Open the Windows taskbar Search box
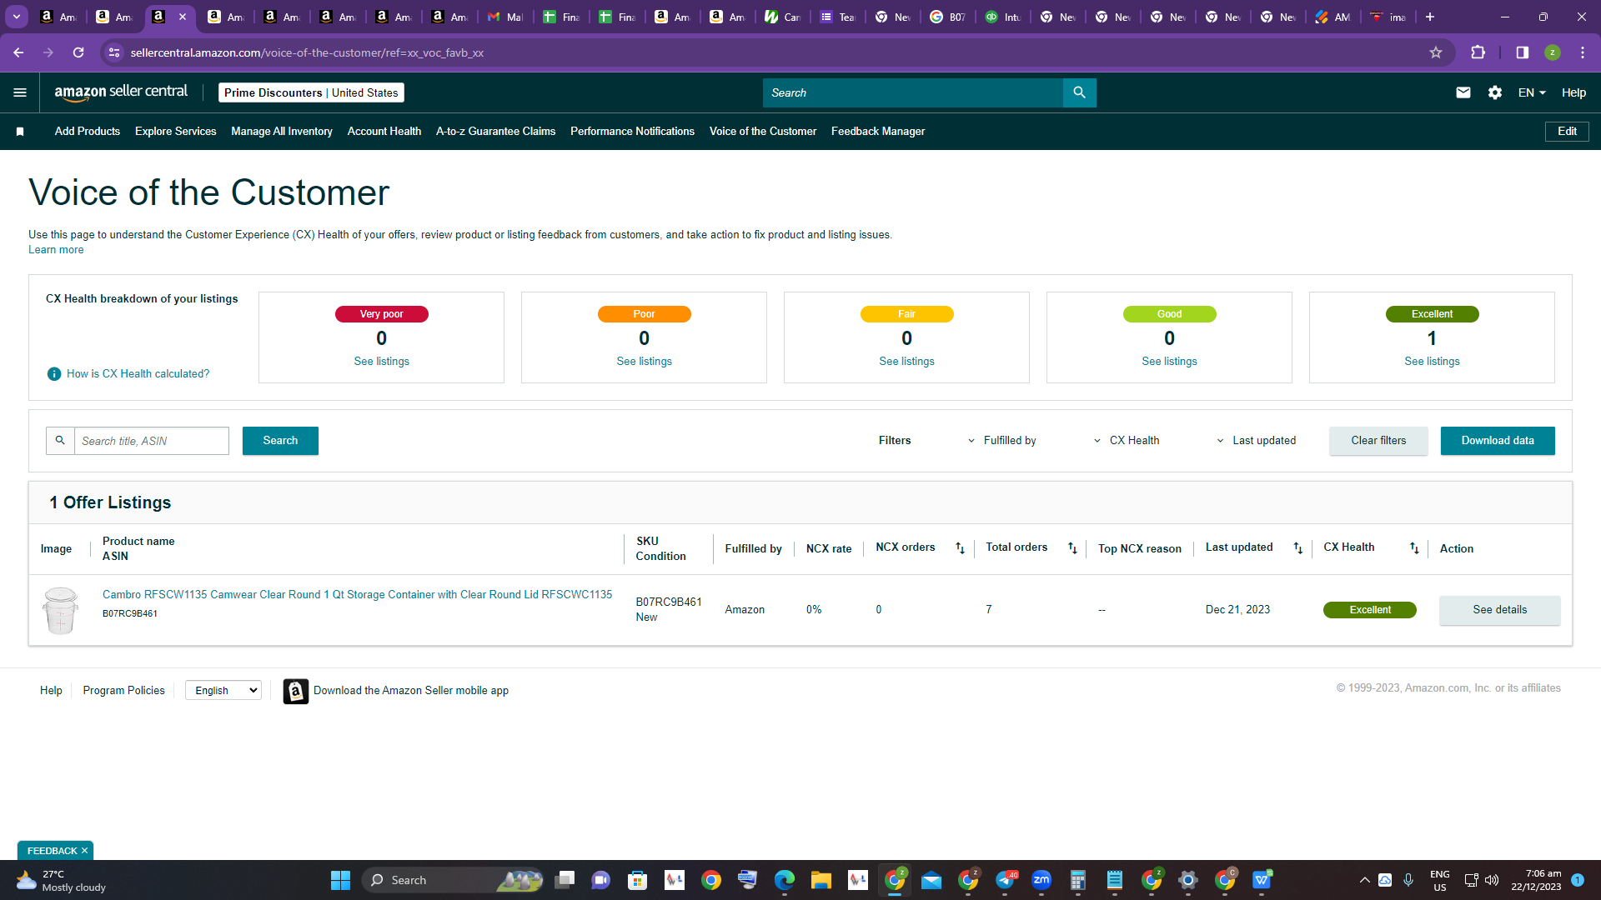The image size is (1601, 900). click(x=453, y=880)
